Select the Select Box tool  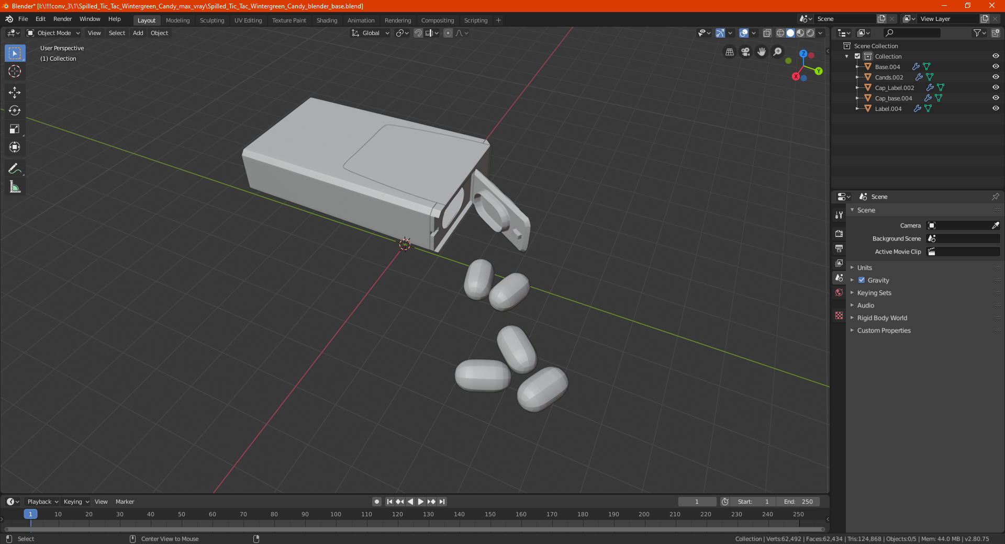(x=15, y=53)
